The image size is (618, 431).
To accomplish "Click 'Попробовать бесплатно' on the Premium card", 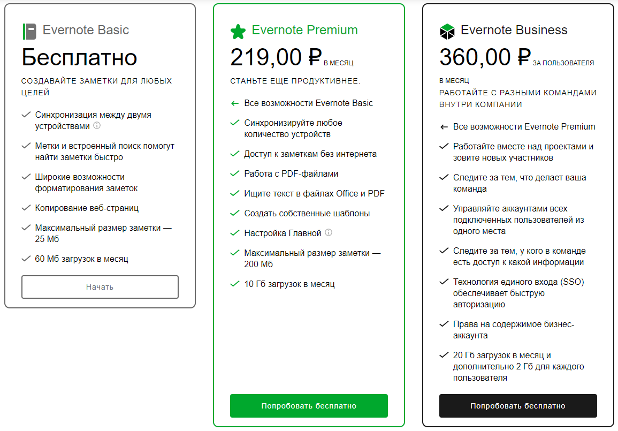I will point(309,406).
